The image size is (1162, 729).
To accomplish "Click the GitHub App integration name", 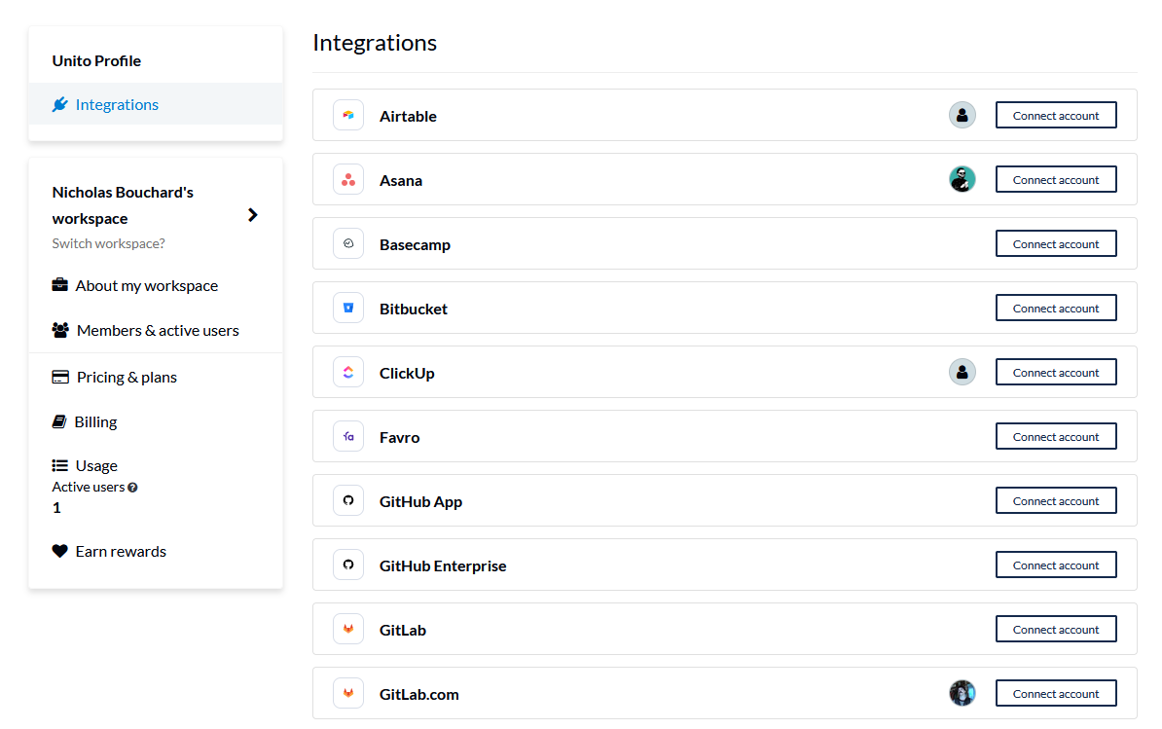I will (421, 501).
